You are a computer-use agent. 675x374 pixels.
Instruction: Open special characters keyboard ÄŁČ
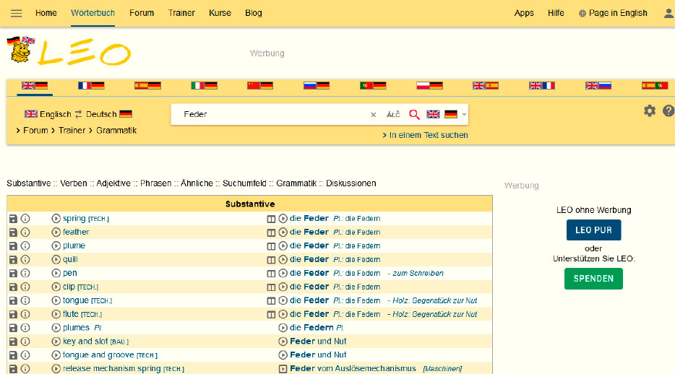[393, 114]
